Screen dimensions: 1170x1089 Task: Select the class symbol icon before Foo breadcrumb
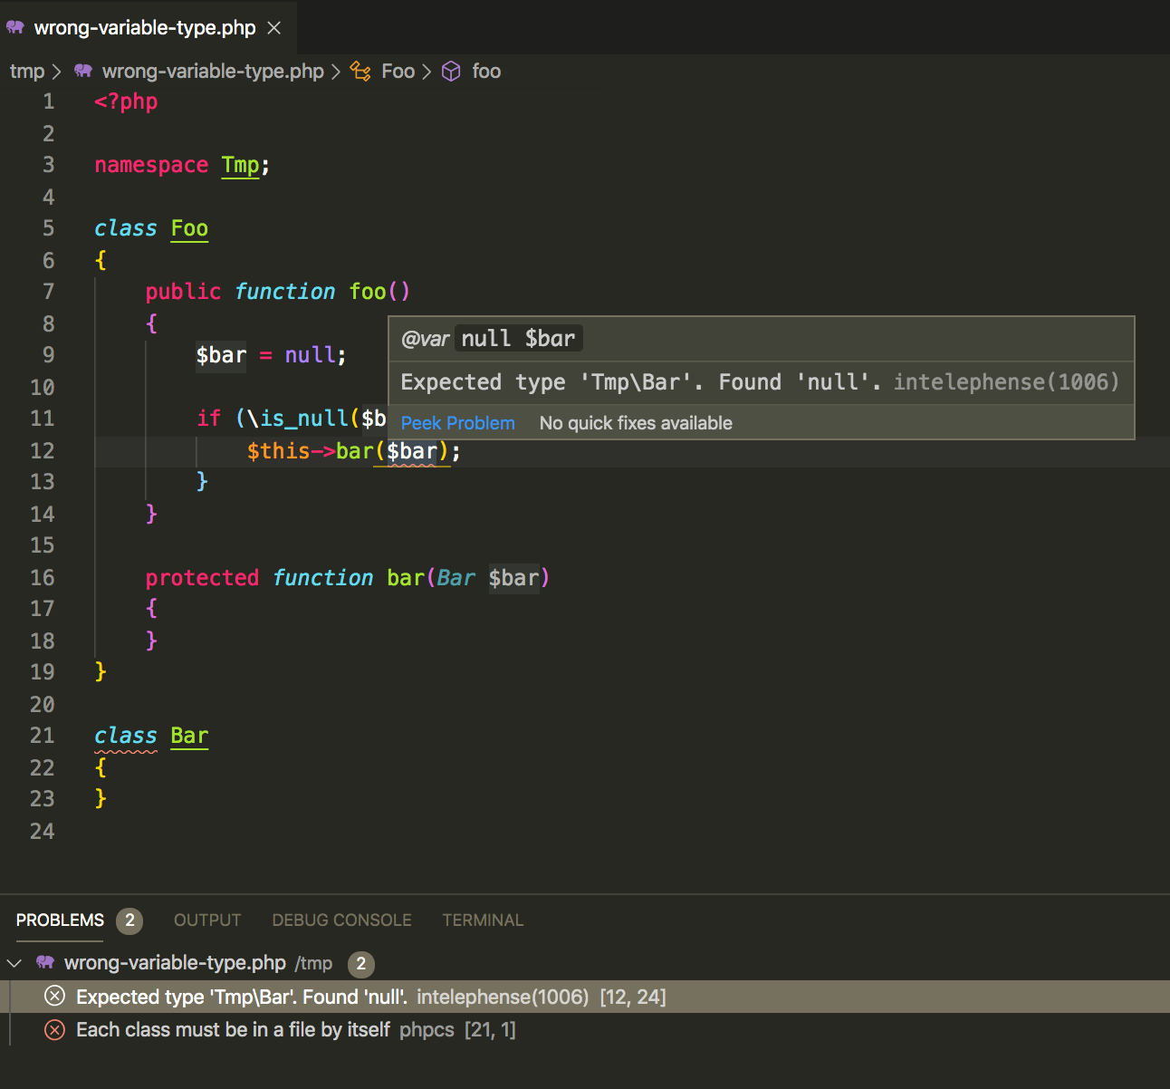[360, 71]
